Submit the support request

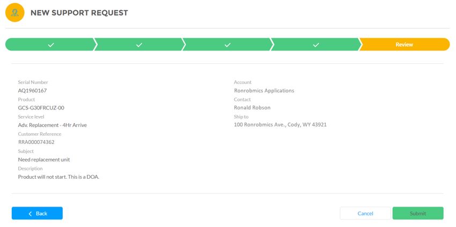418,214
